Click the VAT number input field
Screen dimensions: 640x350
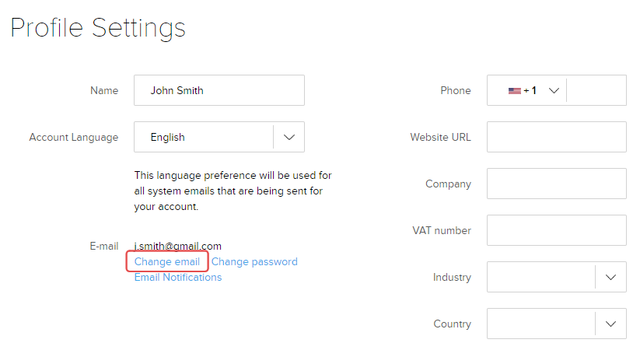[556, 230]
